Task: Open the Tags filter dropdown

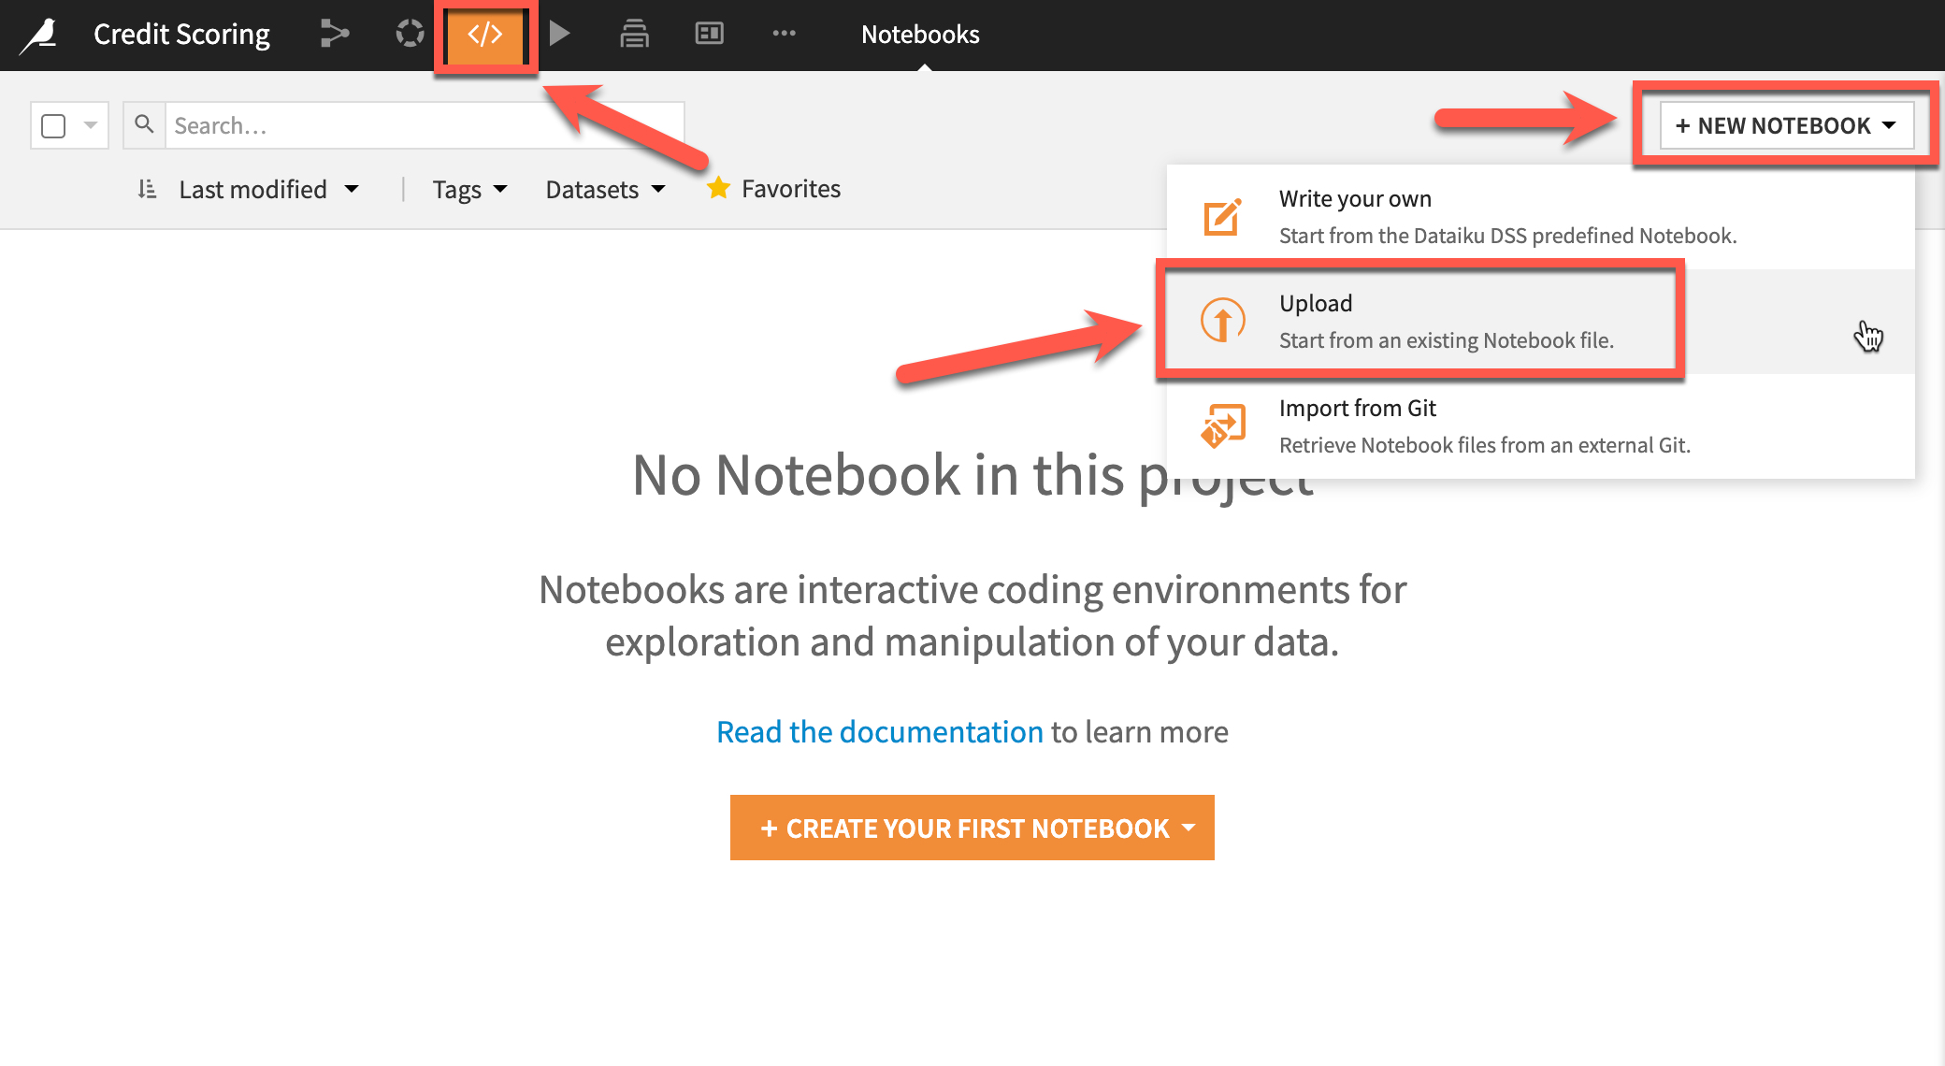Action: point(469,189)
